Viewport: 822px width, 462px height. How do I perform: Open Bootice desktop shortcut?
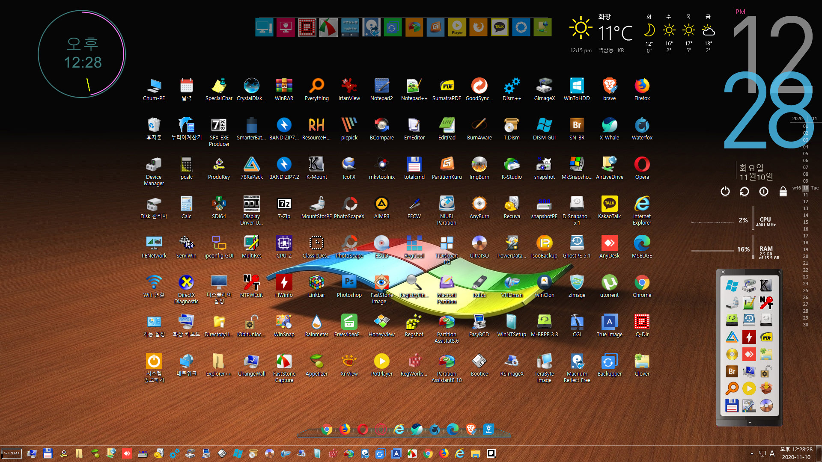[x=479, y=365]
